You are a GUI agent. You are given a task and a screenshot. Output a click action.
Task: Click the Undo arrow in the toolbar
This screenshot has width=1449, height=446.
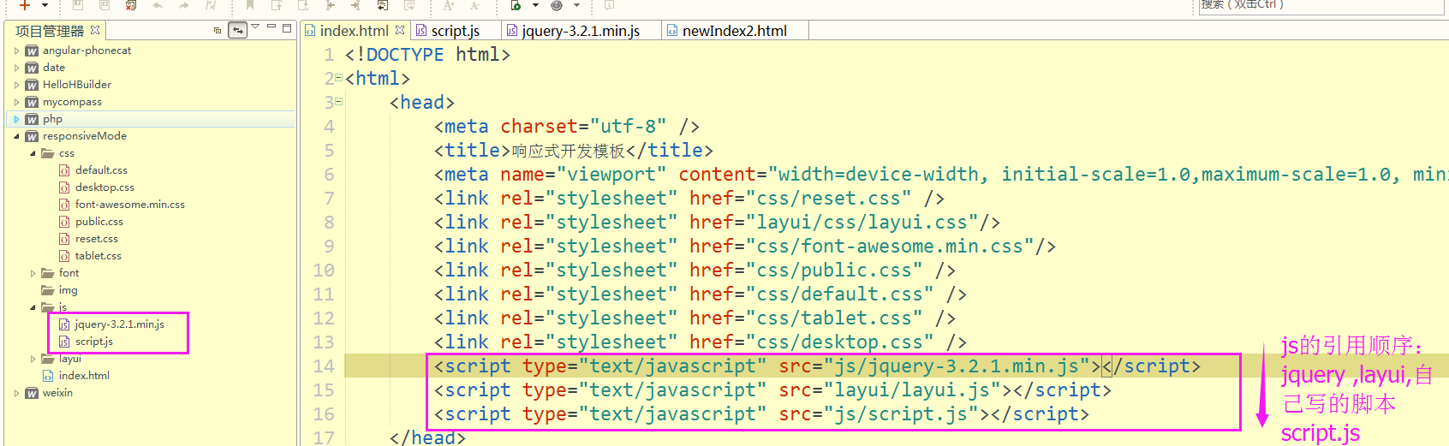pos(158,5)
